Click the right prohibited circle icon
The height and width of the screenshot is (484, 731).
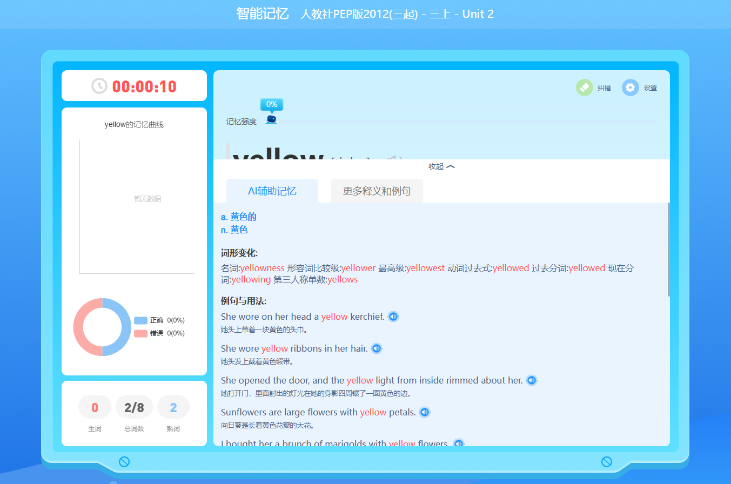(607, 461)
